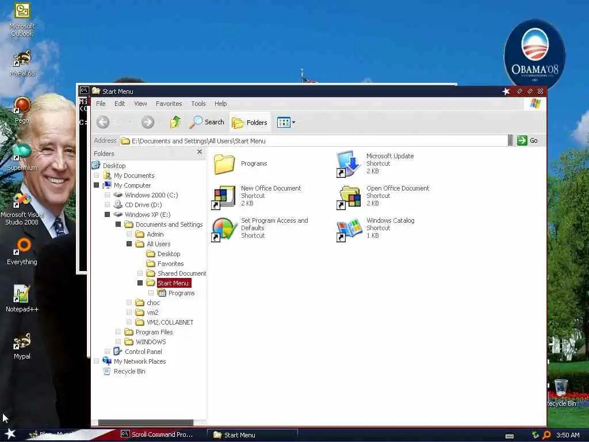
Task: Select Set Program Access and Defaults shortcut
Action: pyautogui.click(x=260, y=228)
